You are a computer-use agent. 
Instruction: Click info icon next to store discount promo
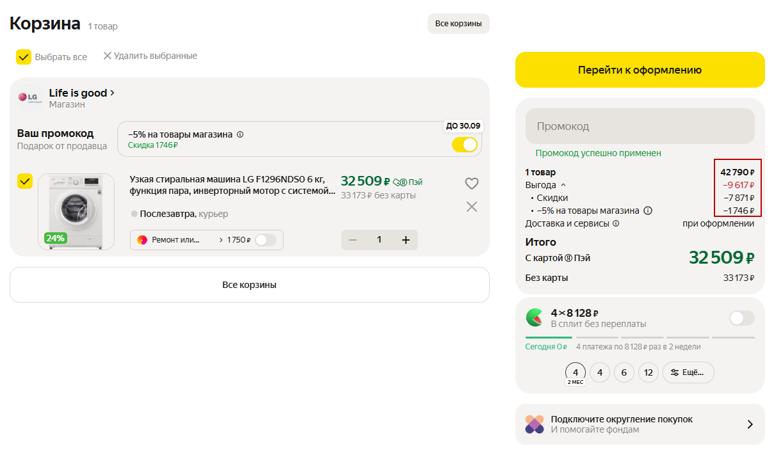coord(240,135)
